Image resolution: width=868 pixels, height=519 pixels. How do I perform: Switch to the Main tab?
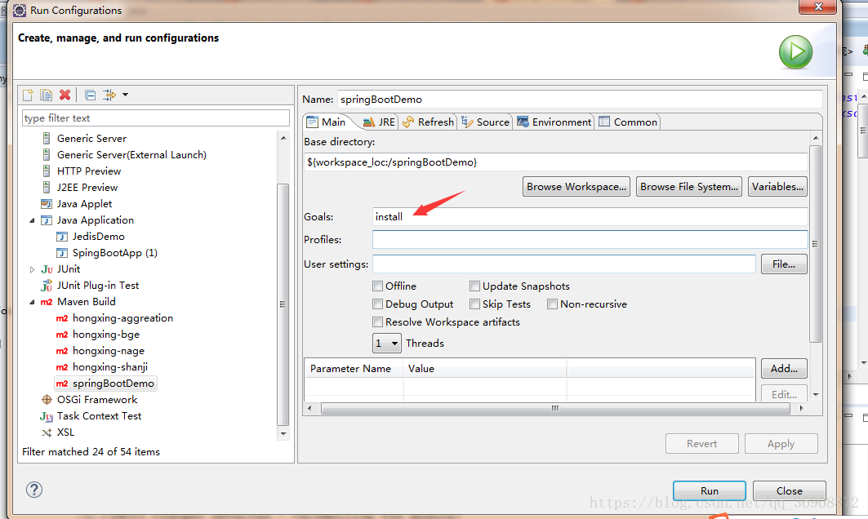pos(327,122)
